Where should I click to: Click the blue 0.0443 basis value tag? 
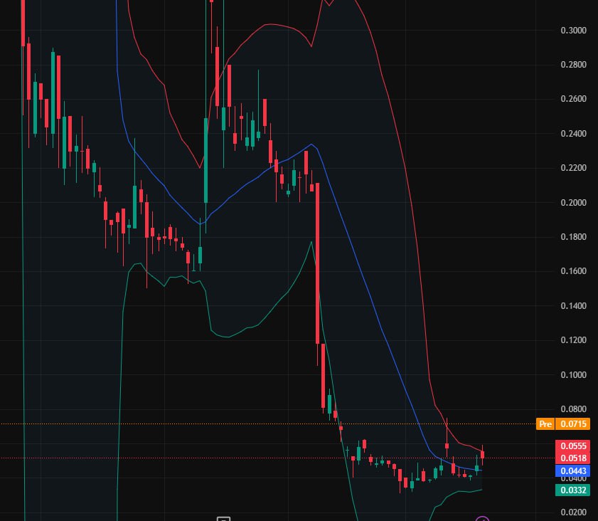pos(573,471)
